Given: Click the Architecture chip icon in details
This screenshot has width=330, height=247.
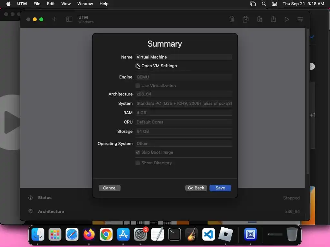Looking at the screenshot, I should click(31, 211).
